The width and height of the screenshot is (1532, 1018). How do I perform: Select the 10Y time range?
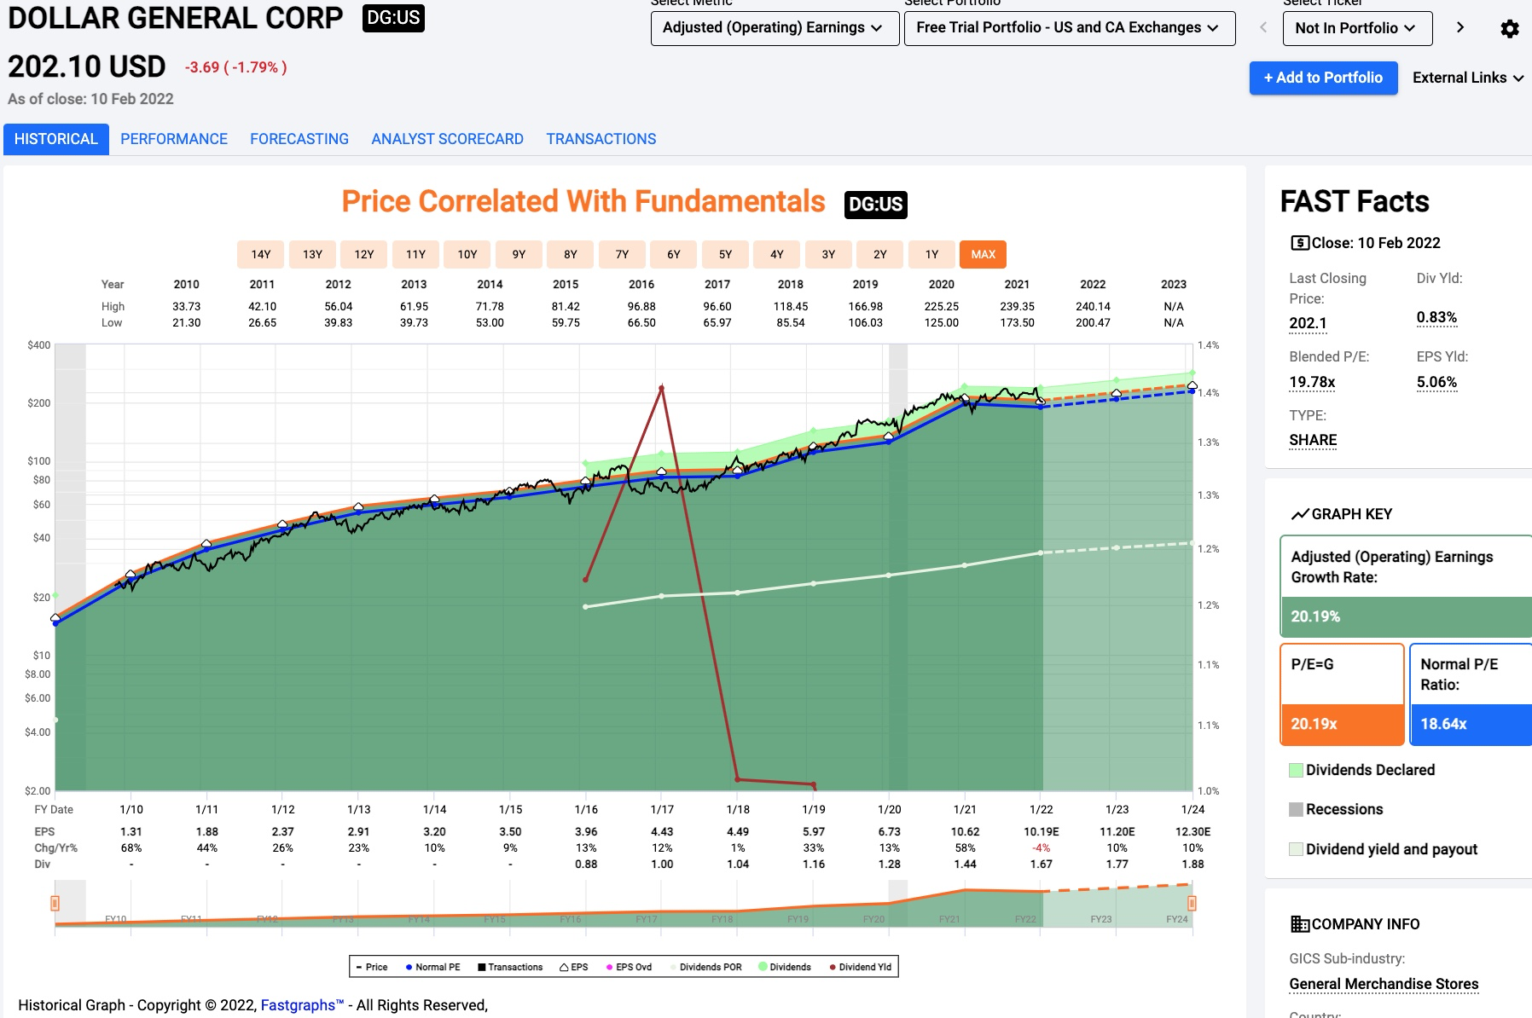point(467,254)
